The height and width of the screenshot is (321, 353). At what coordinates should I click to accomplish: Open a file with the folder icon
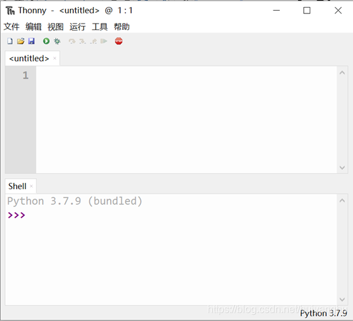pyautogui.click(x=21, y=41)
